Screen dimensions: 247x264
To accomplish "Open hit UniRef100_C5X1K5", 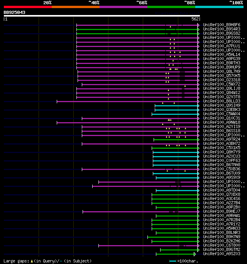I will point(222,148).
